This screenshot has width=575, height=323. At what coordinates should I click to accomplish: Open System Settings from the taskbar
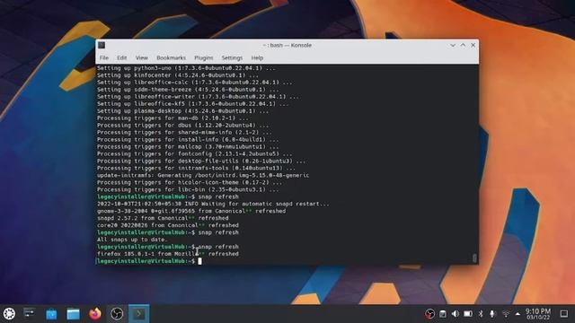coord(29,313)
